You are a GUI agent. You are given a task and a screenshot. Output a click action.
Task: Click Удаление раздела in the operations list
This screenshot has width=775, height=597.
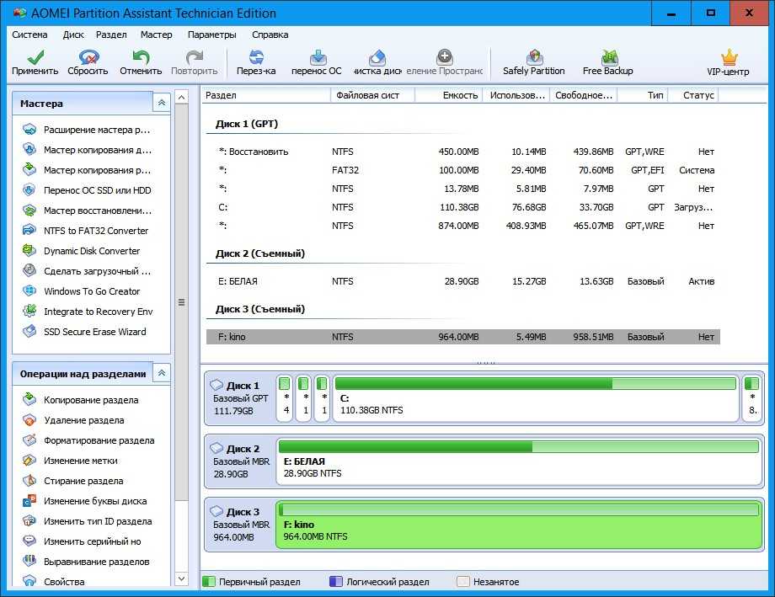(x=83, y=420)
